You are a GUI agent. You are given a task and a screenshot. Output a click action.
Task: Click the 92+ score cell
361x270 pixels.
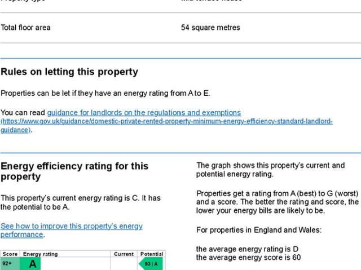click(8, 264)
